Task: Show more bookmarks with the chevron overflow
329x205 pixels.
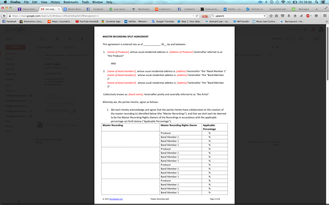Action: pyautogui.click(x=326, y=21)
